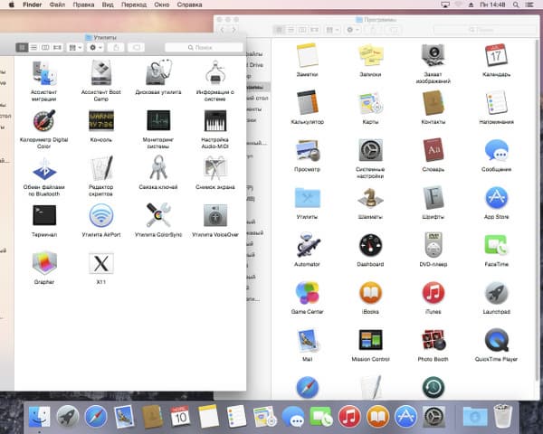The width and height of the screenshot is (543, 434).
Task: Switch Utilities window to icon view
Action: [22, 47]
